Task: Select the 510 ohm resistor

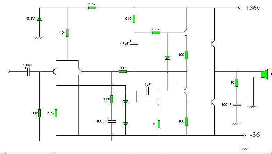Action: (134, 19)
